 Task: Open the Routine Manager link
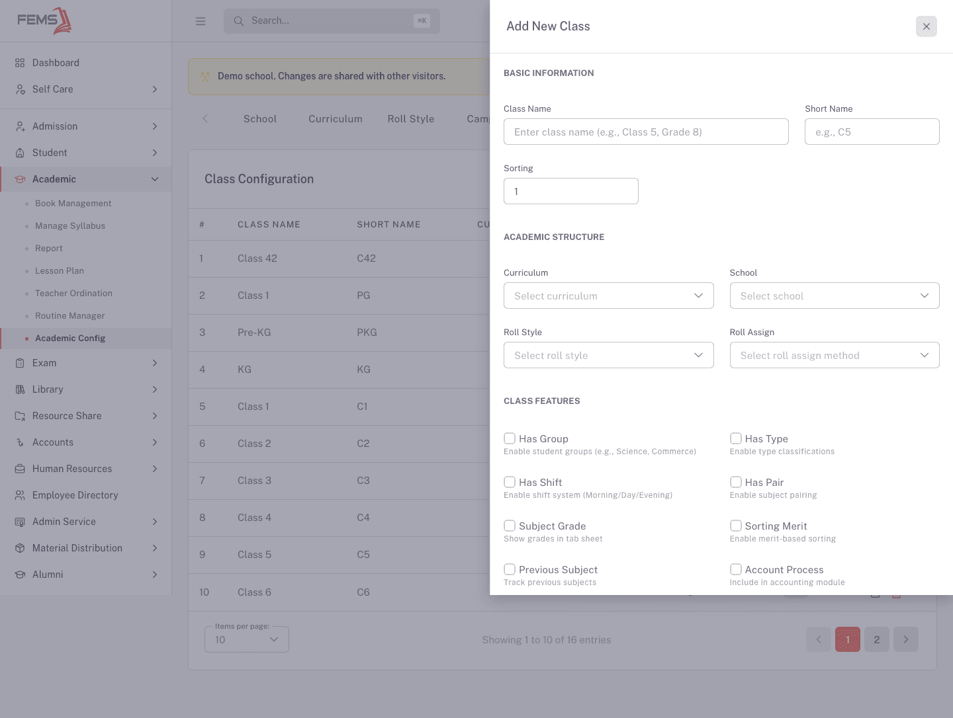[70, 316]
